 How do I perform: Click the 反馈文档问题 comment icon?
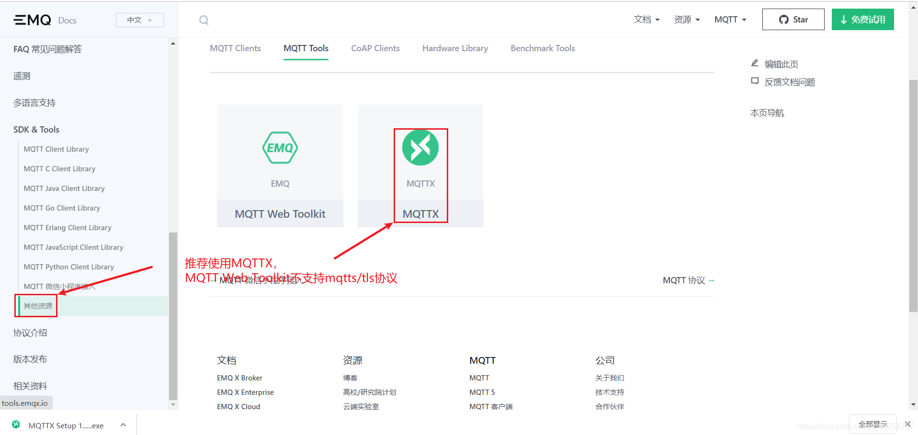point(755,81)
